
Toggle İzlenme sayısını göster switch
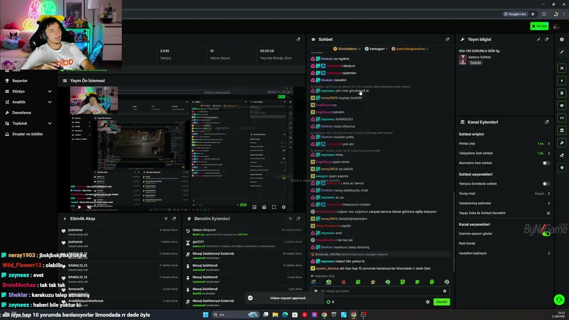(x=546, y=234)
